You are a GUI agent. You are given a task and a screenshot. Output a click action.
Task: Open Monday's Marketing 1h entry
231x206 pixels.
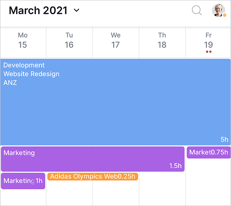click(x=23, y=181)
